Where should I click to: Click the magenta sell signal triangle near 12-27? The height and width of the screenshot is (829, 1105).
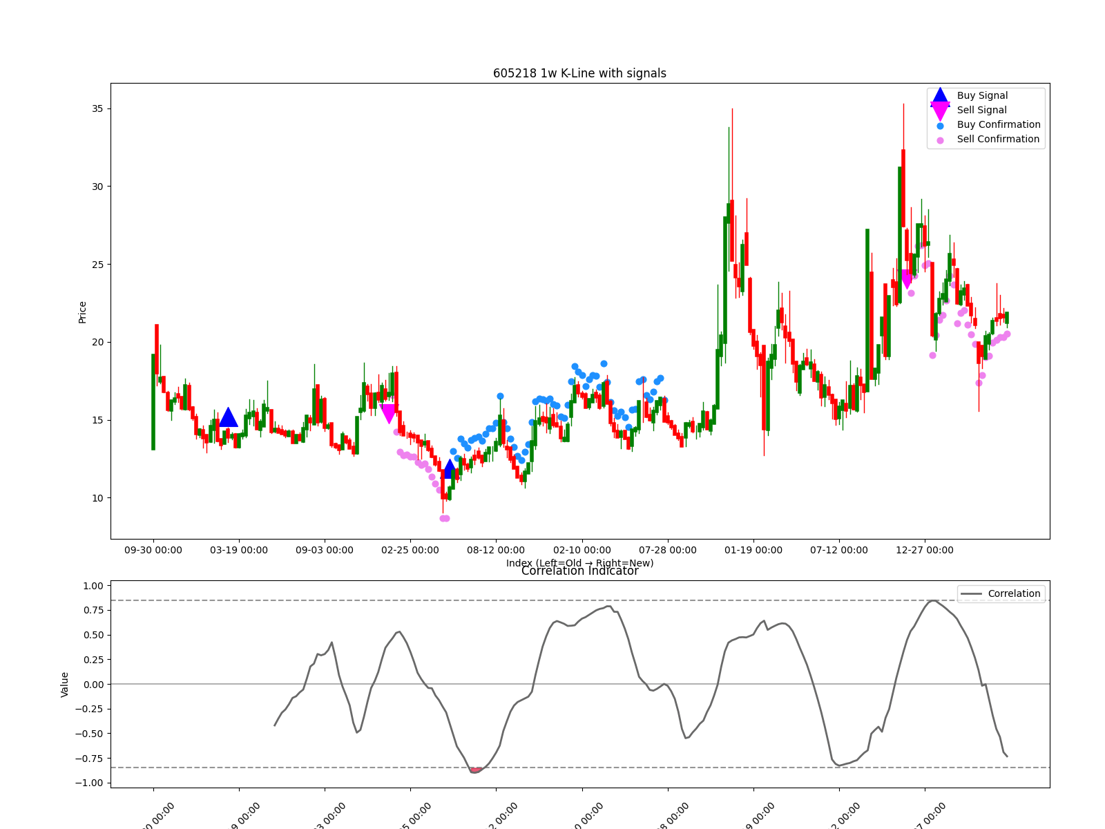point(906,279)
